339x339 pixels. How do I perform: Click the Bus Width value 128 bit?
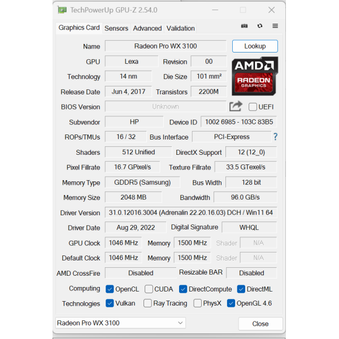click(251, 182)
